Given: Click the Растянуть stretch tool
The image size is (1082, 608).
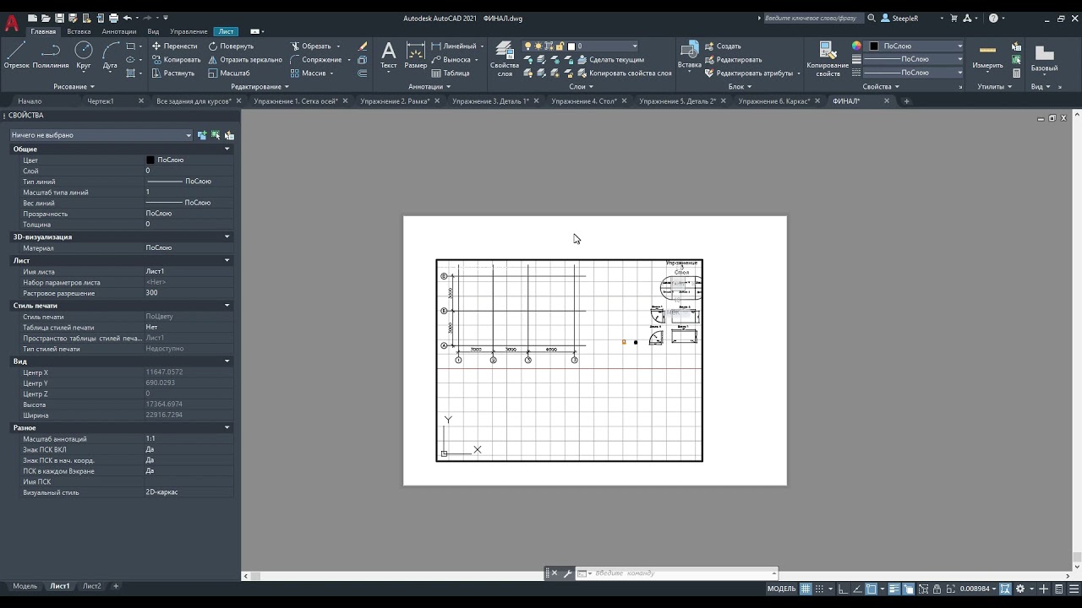Looking at the screenshot, I should tap(172, 73).
